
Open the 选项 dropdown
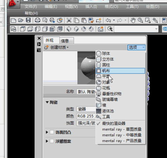(x=137, y=47)
